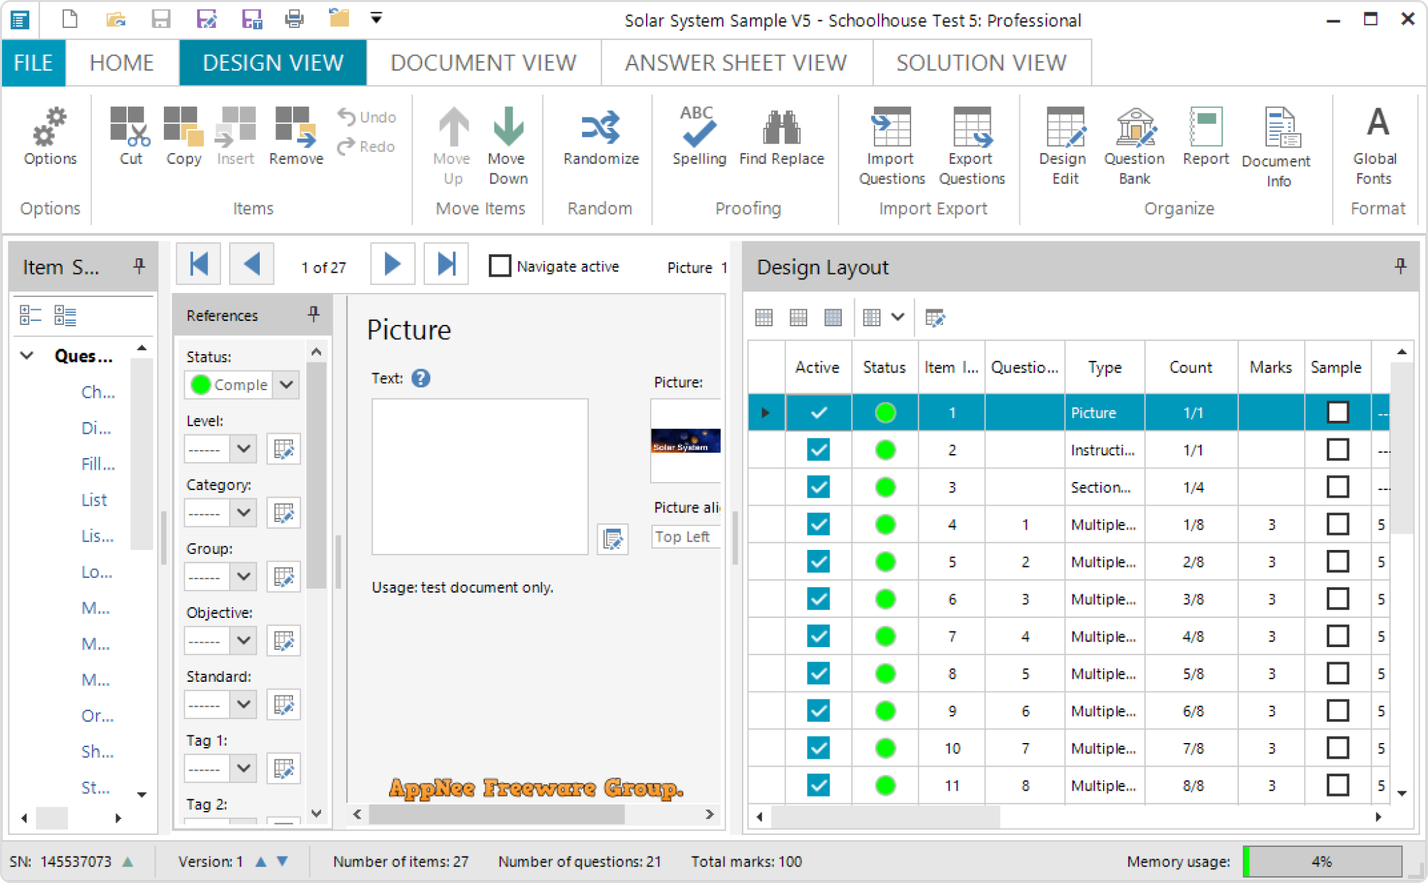Expand the Group dropdown in References
This screenshot has height=883, width=1428.
pyautogui.click(x=242, y=578)
